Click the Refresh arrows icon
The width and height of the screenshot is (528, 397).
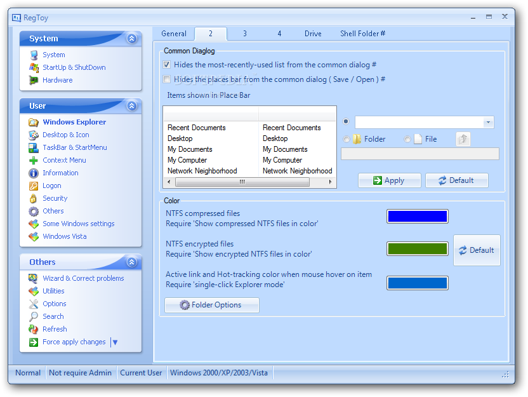pos(34,329)
